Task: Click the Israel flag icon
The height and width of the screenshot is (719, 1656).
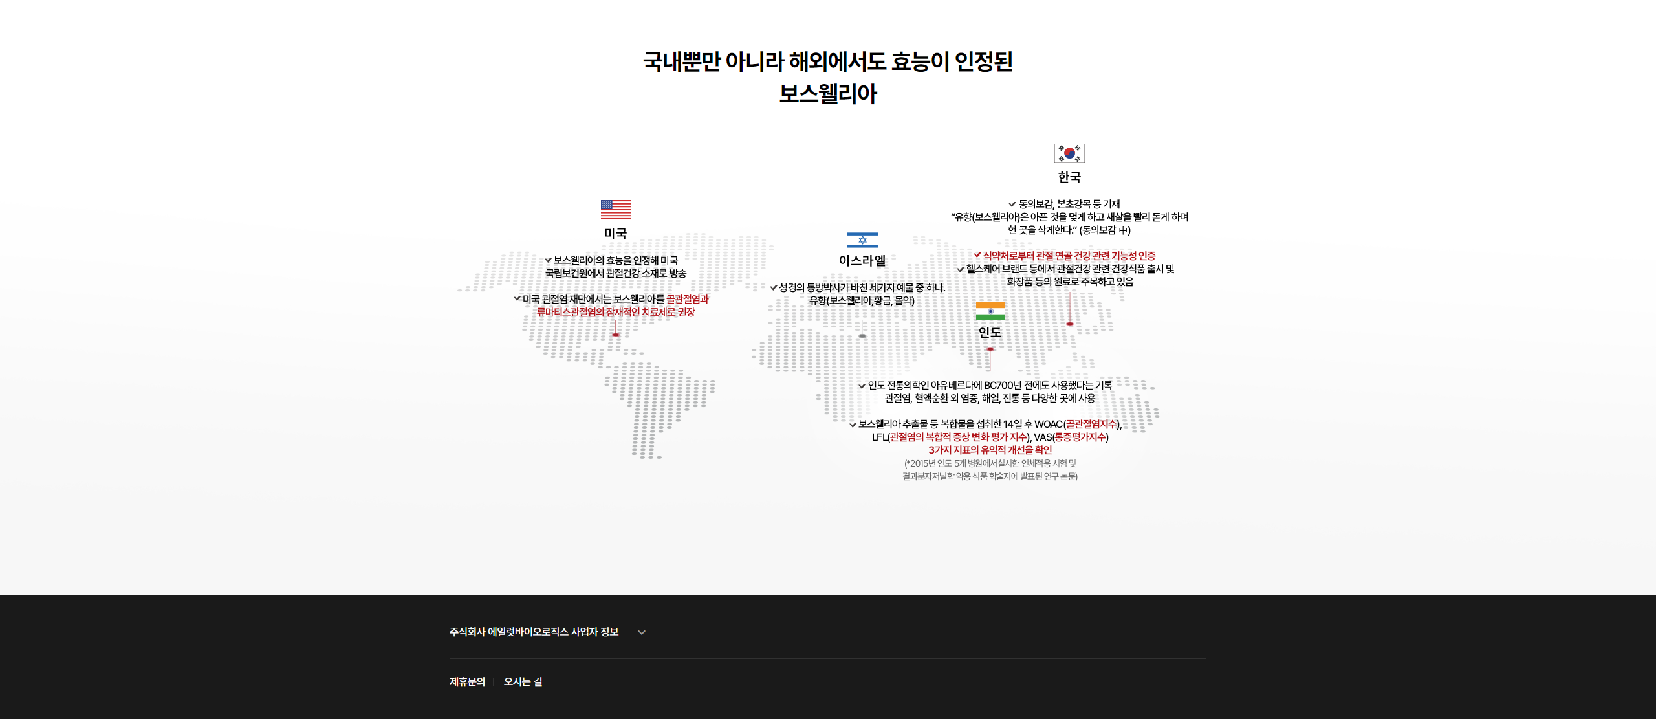Action: (x=862, y=240)
